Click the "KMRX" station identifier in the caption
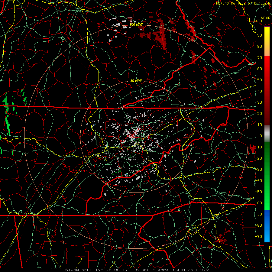 163,270
